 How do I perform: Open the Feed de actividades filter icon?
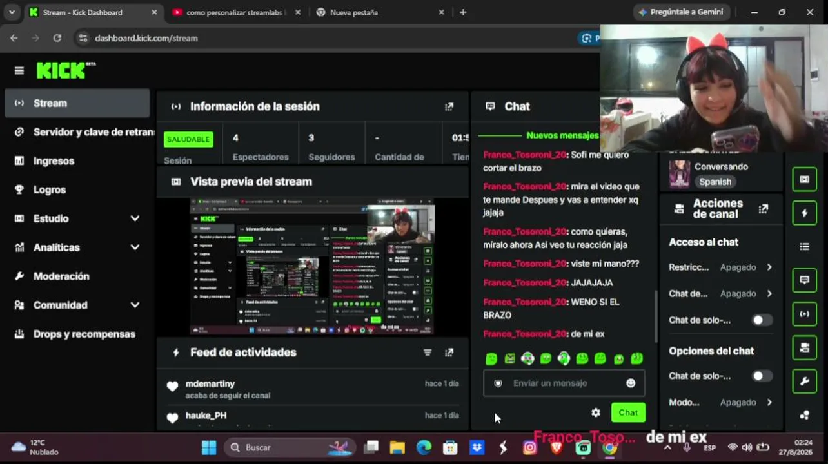point(427,353)
